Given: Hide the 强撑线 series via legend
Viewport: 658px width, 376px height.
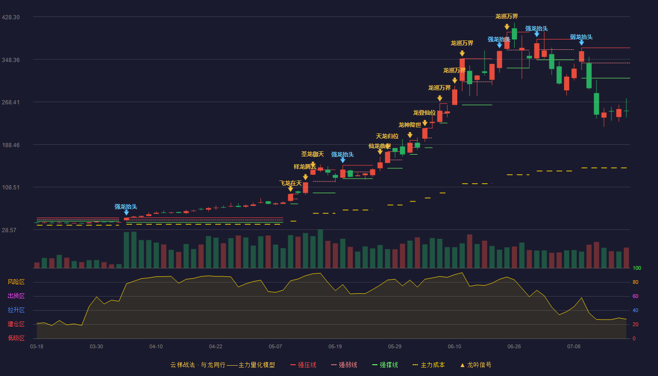Looking at the screenshot, I should click(385, 365).
